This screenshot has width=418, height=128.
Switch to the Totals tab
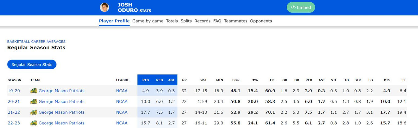[x=172, y=21]
